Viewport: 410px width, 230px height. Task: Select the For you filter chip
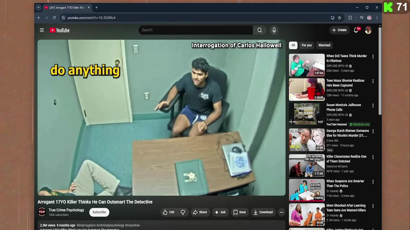pos(307,45)
